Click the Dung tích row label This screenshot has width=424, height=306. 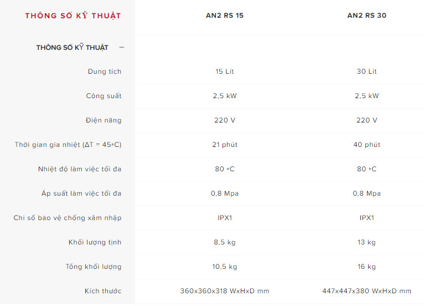point(105,72)
